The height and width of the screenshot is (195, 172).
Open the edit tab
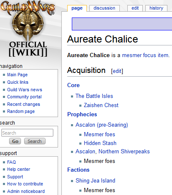tap(135, 8)
